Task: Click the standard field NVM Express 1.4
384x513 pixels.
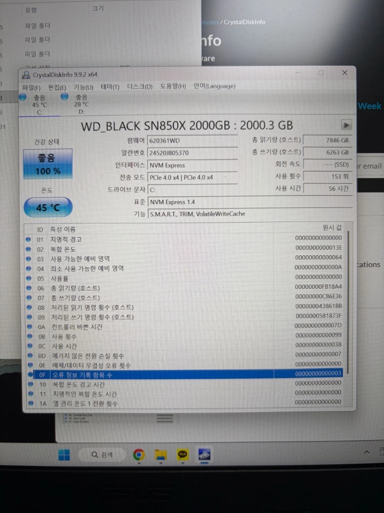Action: pyautogui.click(x=250, y=202)
